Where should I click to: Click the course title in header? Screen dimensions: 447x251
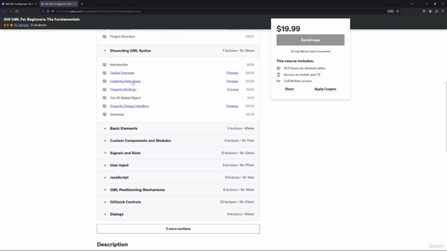42,20
